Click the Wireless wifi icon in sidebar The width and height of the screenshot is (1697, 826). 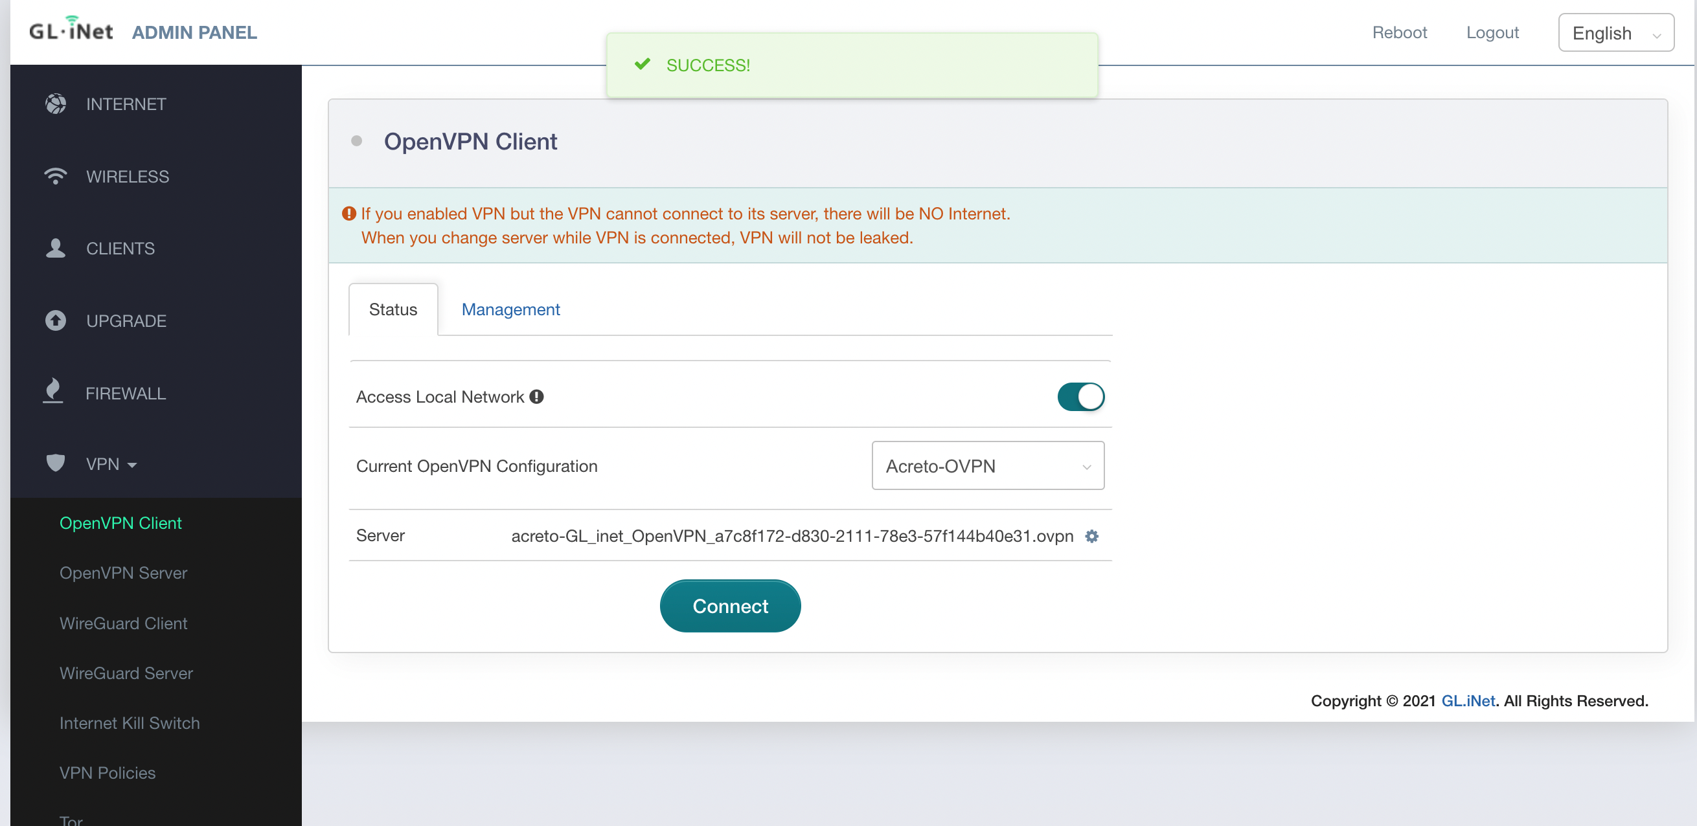pyautogui.click(x=55, y=175)
